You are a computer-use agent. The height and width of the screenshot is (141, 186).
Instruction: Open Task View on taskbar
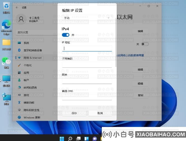click(78, 138)
